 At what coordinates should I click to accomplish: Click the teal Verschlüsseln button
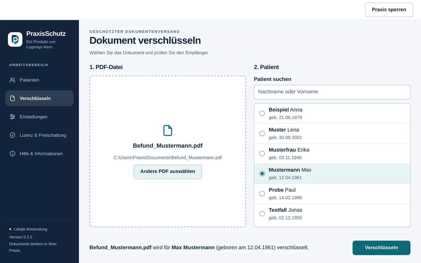381,248
